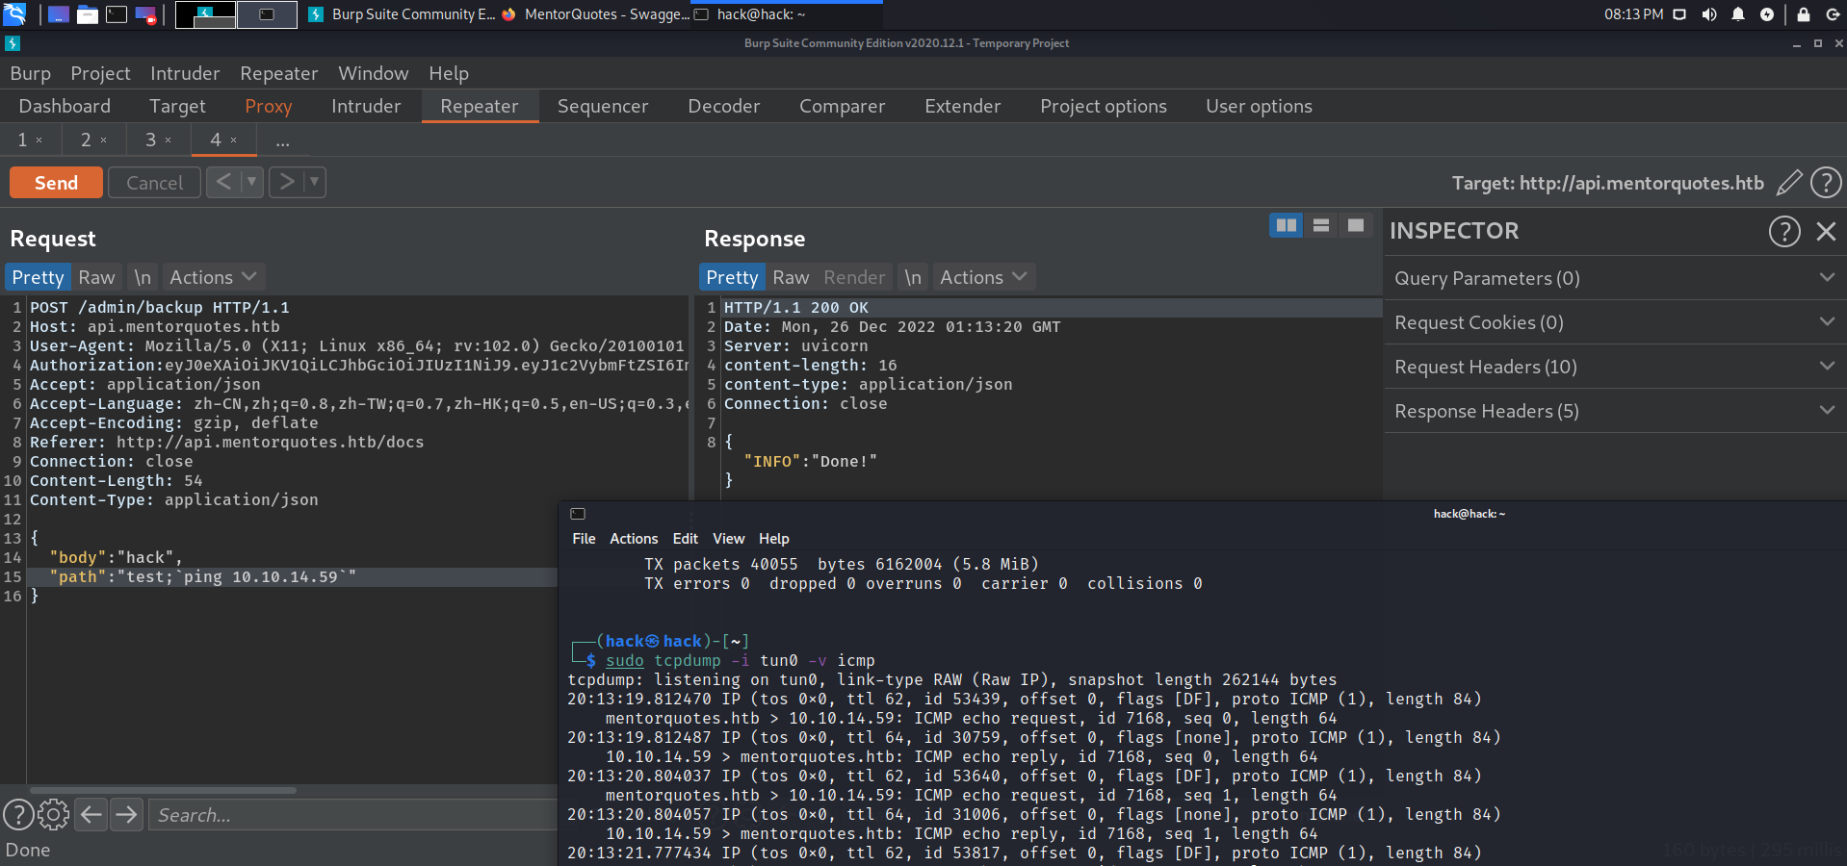This screenshot has height=866, width=1847.
Task: Expand Response Headers (5) section
Action: pos(1615,411)
